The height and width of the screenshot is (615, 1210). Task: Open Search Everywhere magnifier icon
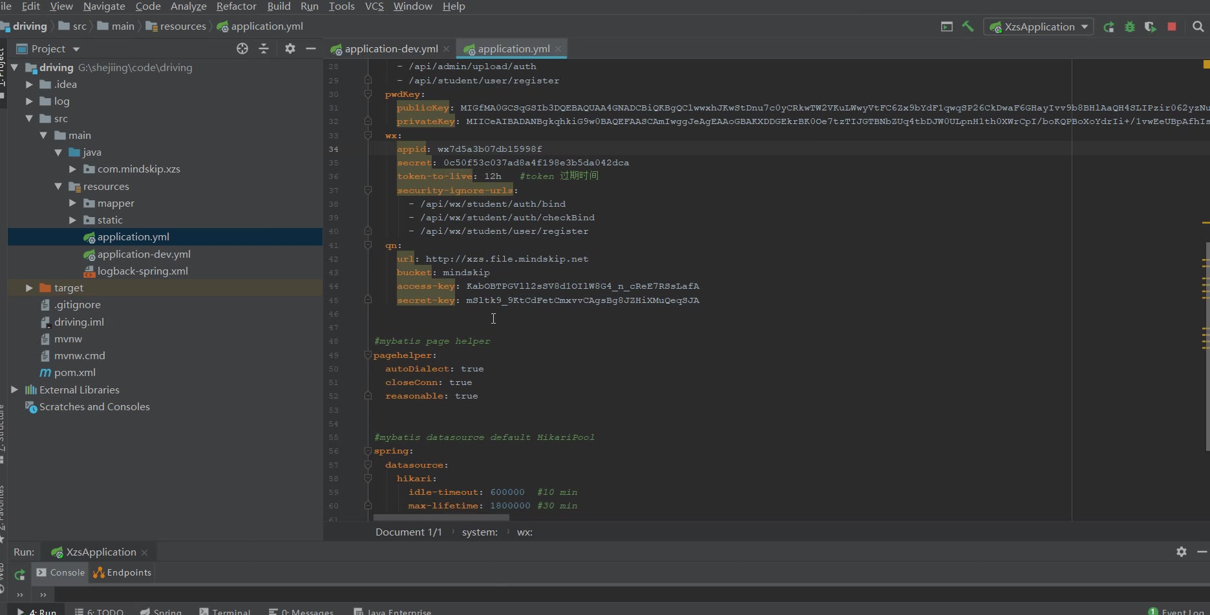pyautogui.click(x=1198, y=26)
